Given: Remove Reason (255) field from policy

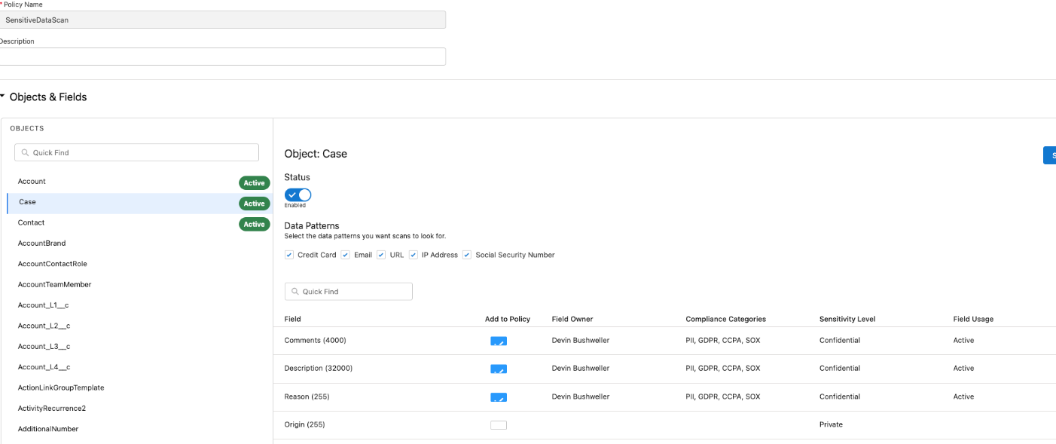Looking at the screenshot, I should click(499, 397).
